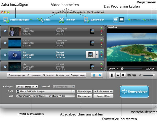Move selected file down with blue arrow
The image size is (157, 122).
(x=100, y=75)
